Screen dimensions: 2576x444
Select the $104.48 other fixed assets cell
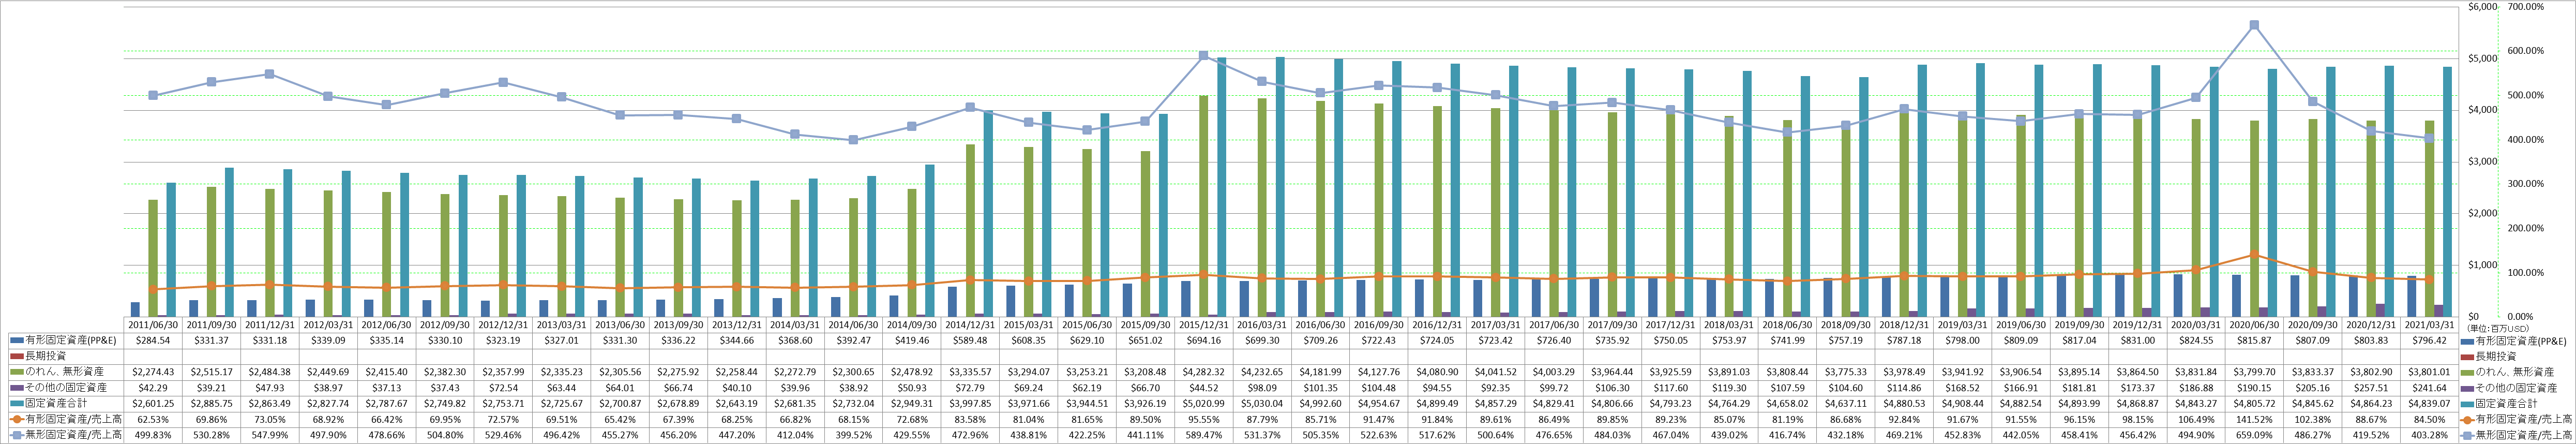(x=1378, y=387)
